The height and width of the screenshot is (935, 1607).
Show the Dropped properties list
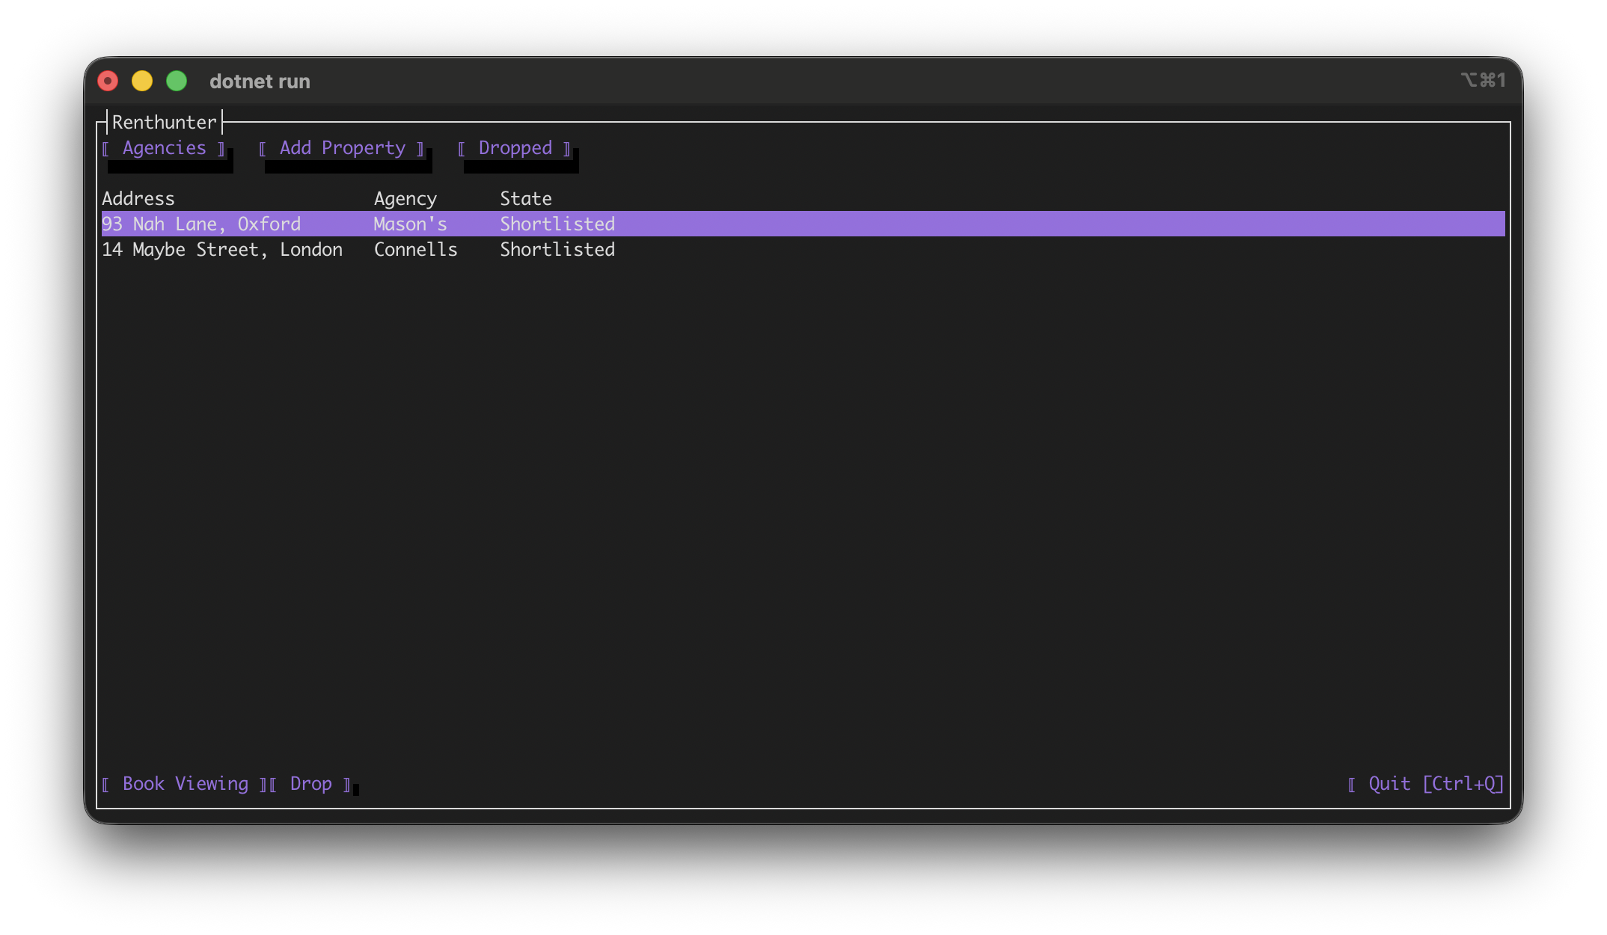515,148
